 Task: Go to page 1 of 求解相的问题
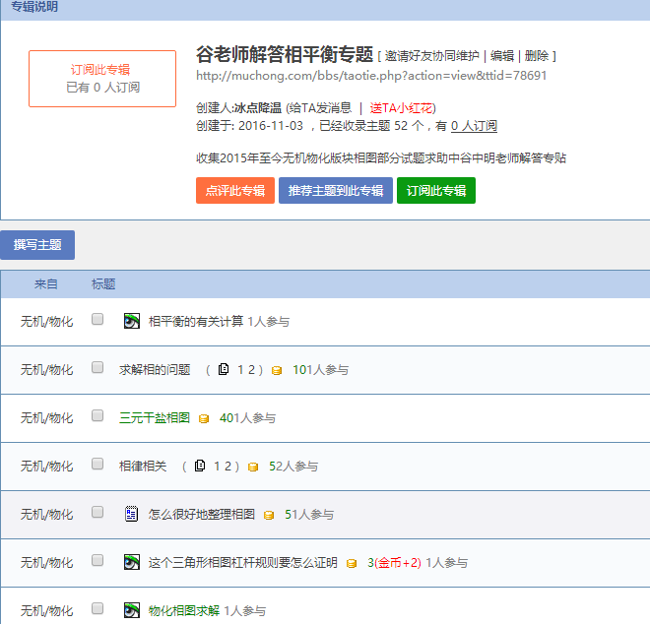240,370
